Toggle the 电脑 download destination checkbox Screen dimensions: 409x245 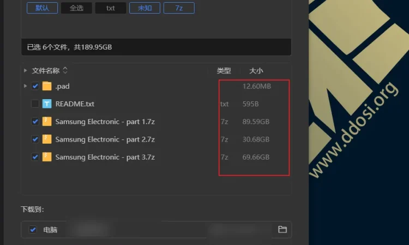pyautogui.click(x=33, y=229)
